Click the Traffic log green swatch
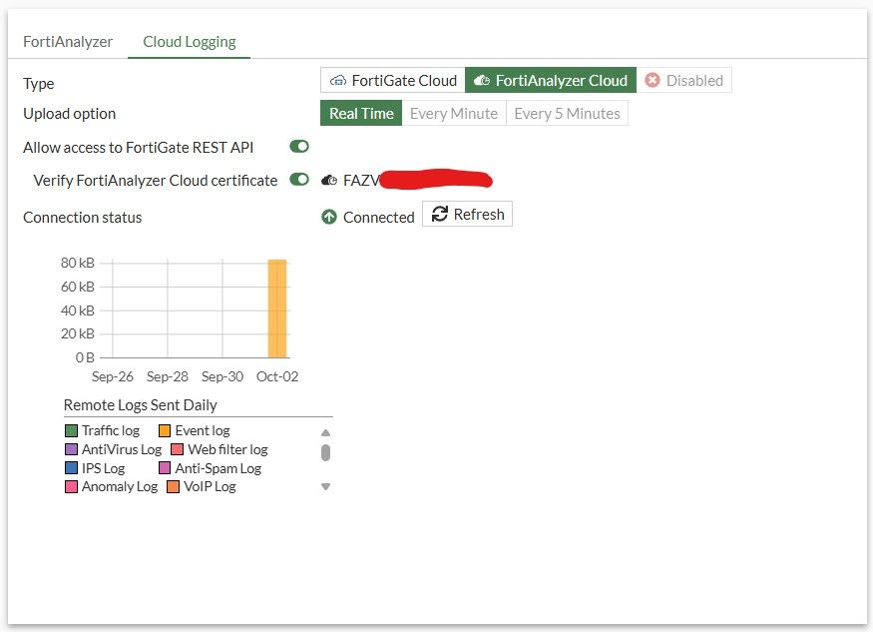Screen dimensions: 873x632 (71, 430)
